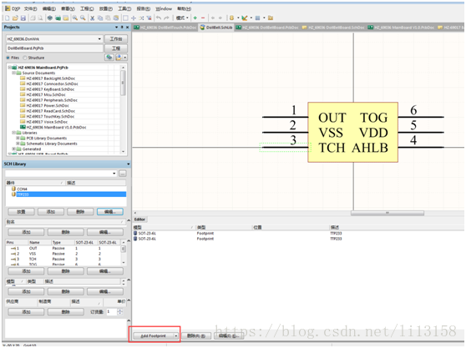
Task: Click the canvas horizontal scrollbar thumb
Action: pos(387,213)
